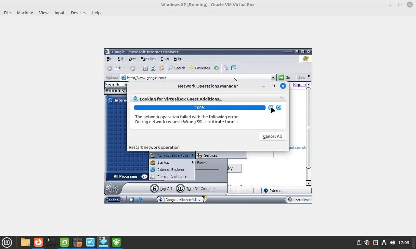Click the Log Off button

pyautogui.click(x=162, y=188)
